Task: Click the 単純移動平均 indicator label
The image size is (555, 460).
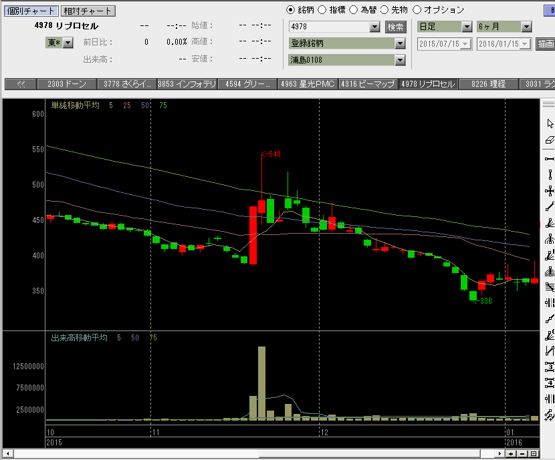Action: (76, 105)
